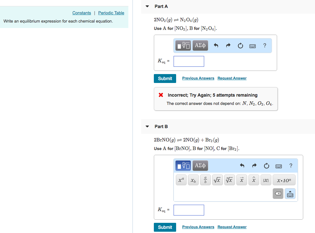
Task: Toggle the on-screen keyboard in Part A
Action: pyautogui.click(x=252, y=45)
